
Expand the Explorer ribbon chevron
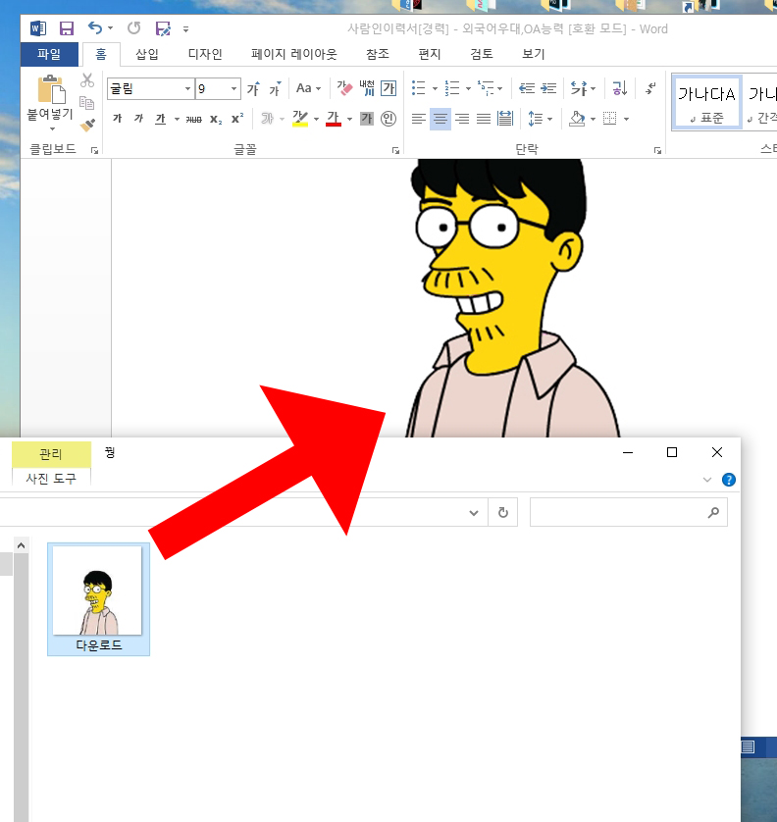[706, 480]
